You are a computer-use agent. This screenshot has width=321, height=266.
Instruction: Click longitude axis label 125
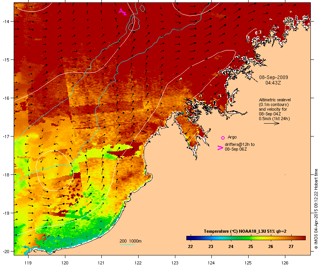point(248,263)
